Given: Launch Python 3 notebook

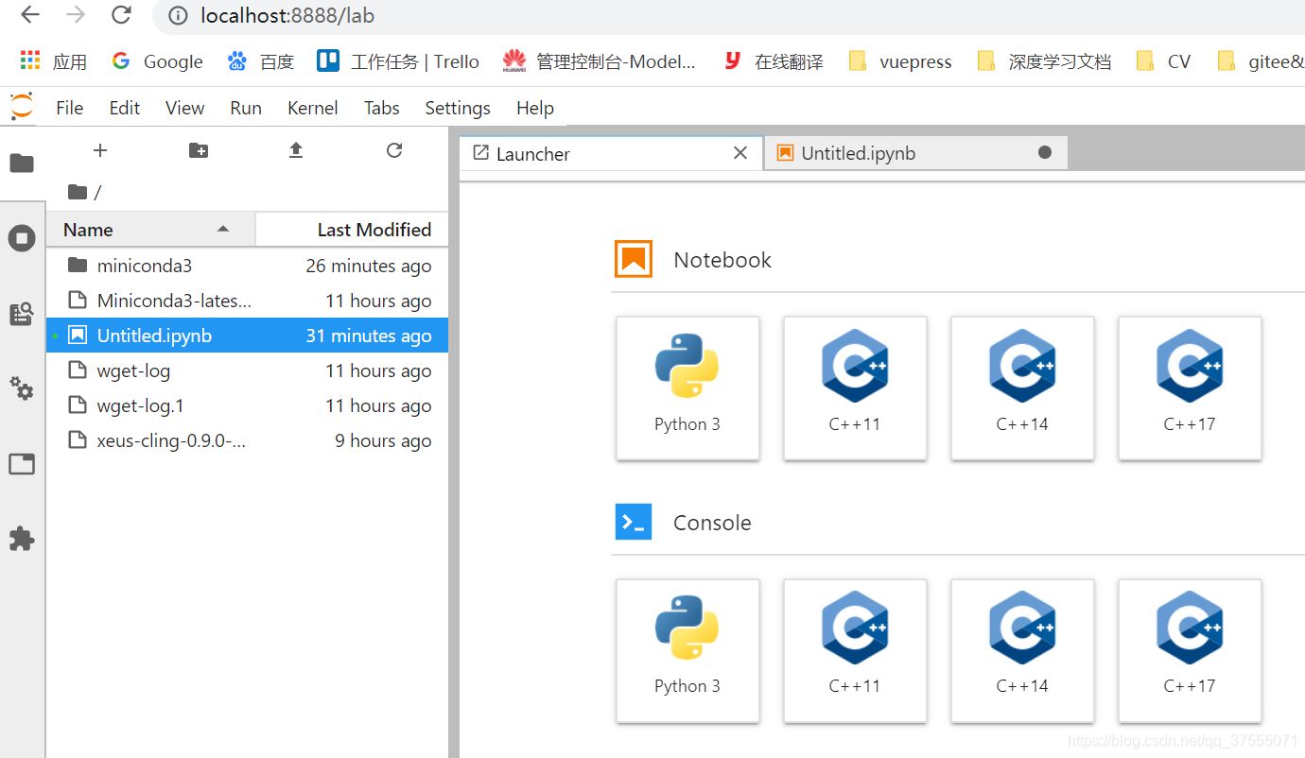Looking at the screenshot, I should pyautogui.click(x=687, y=388).
